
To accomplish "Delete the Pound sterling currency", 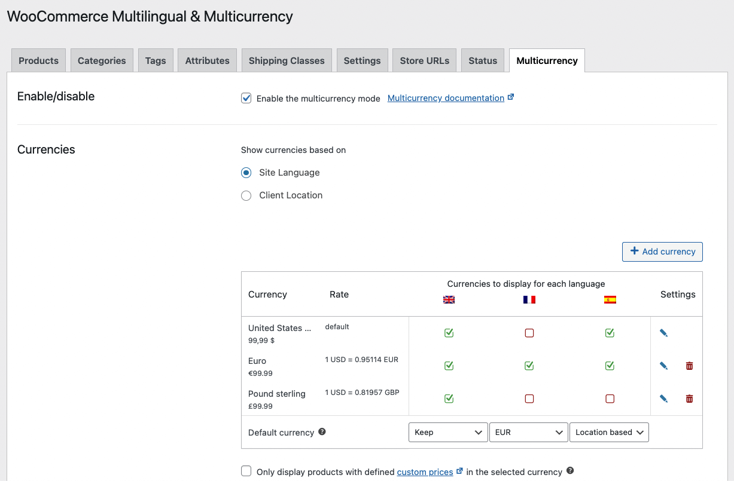I will pos(689,399).
